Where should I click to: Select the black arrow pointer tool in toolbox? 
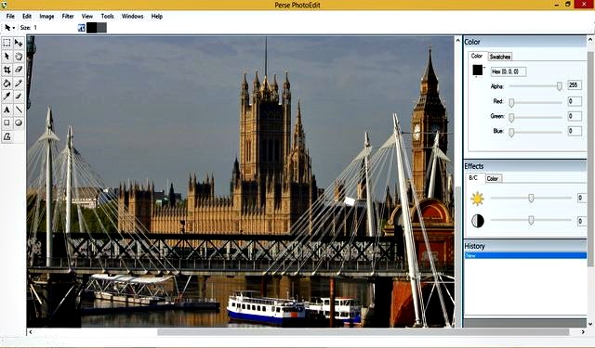click(x=7, y=57)
